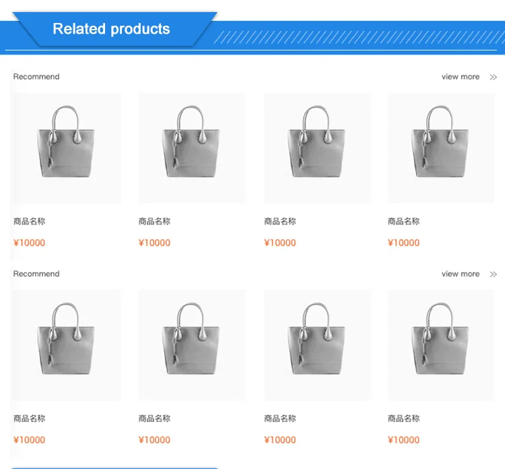505x469 pixels.
Task: Click the second product name in bottom row
Action: click(x=155, y=419)
